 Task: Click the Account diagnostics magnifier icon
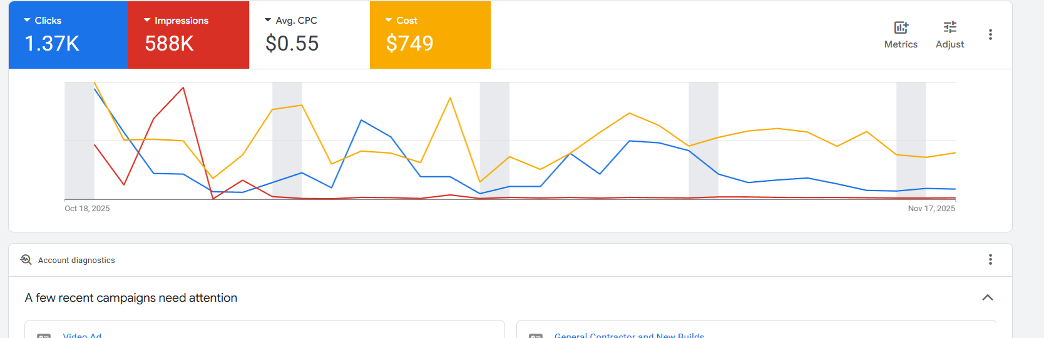pyautogui.click(x=26, y=259)
